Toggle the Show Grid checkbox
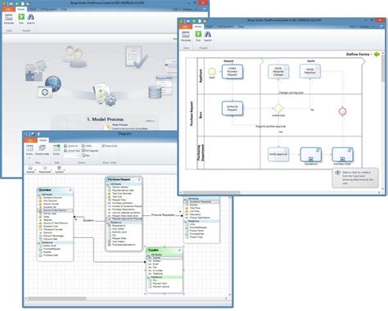388x311 pixels. 103,146
